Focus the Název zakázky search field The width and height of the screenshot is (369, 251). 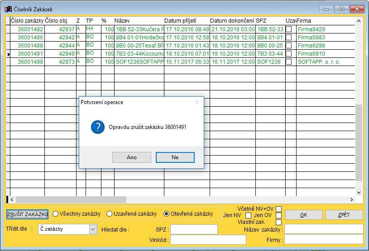(324, 229)
